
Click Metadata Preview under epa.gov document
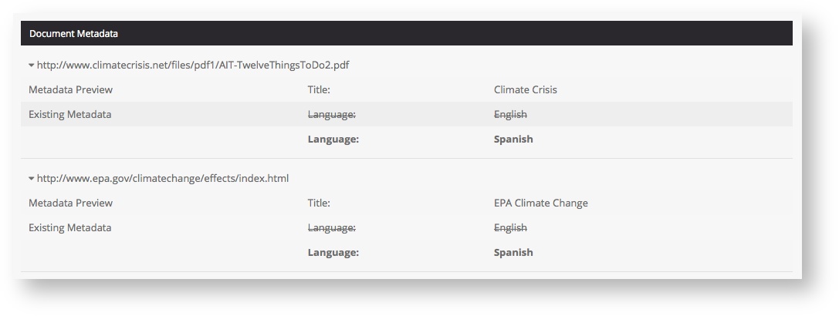[70, 203]
